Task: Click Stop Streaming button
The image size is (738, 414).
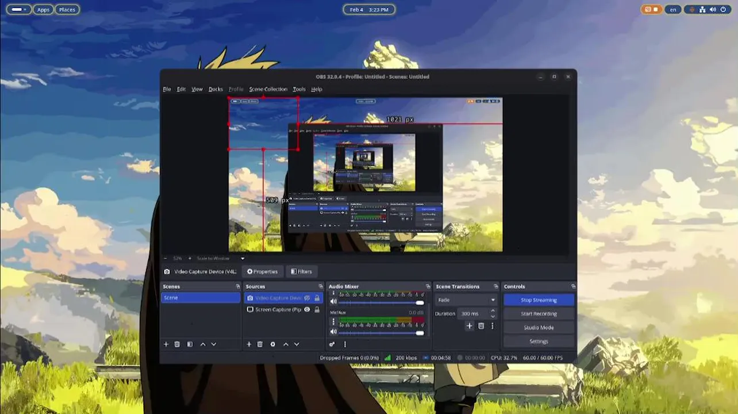Action: point(539,300)
